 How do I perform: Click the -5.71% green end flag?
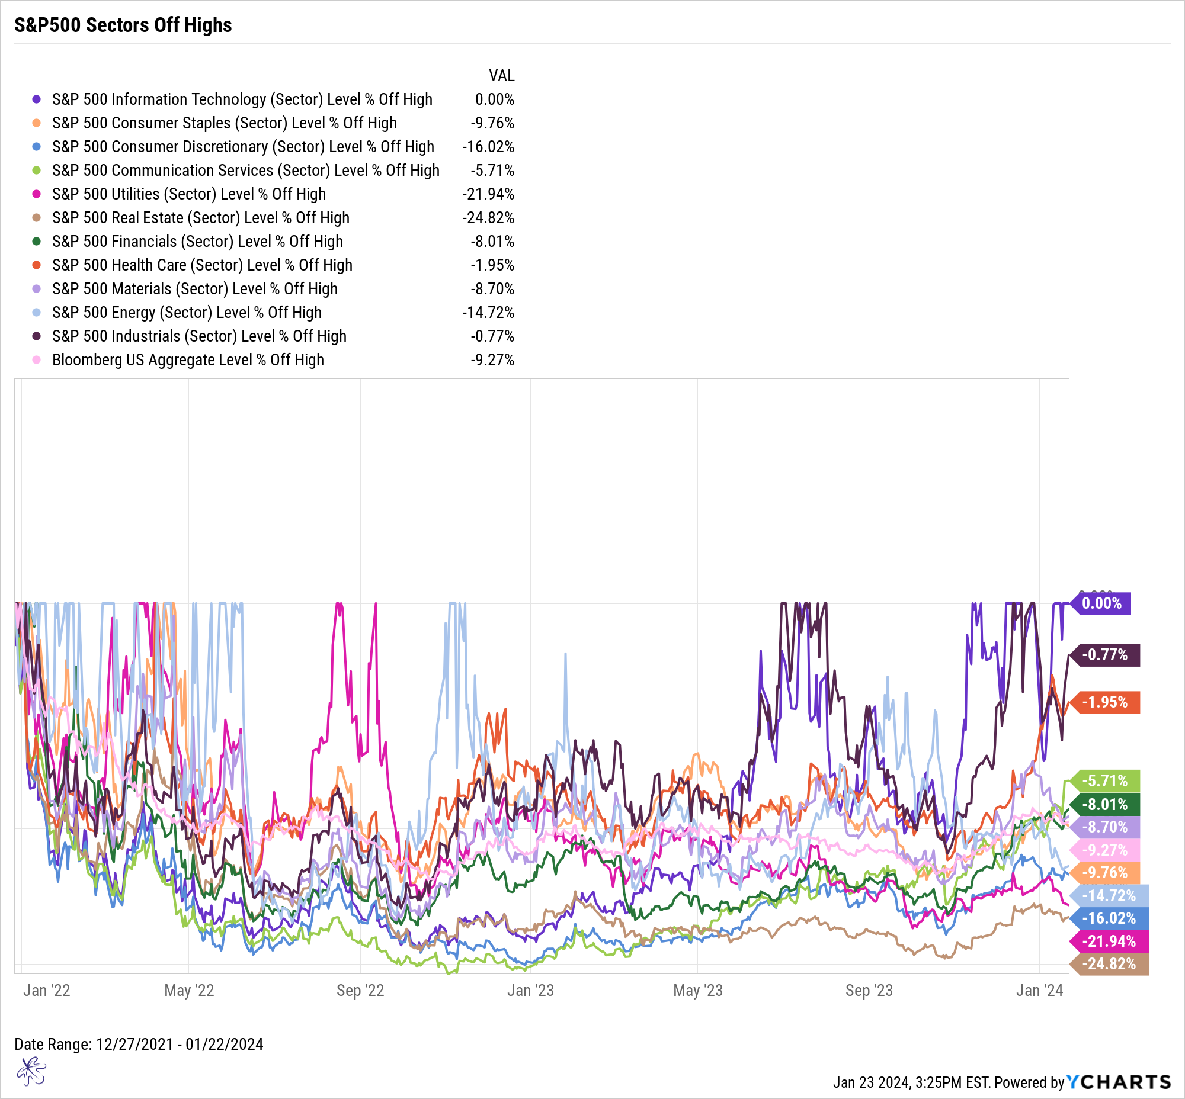tap(1104, 781)
